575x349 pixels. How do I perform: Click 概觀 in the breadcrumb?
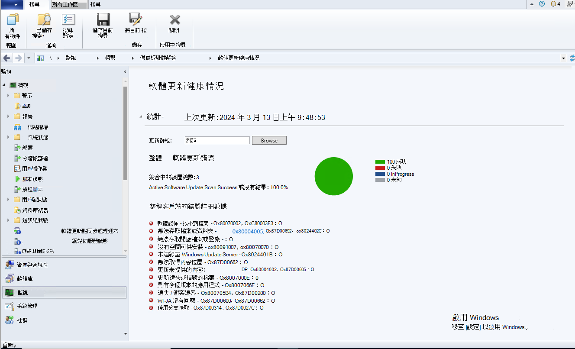click(110, 58)
